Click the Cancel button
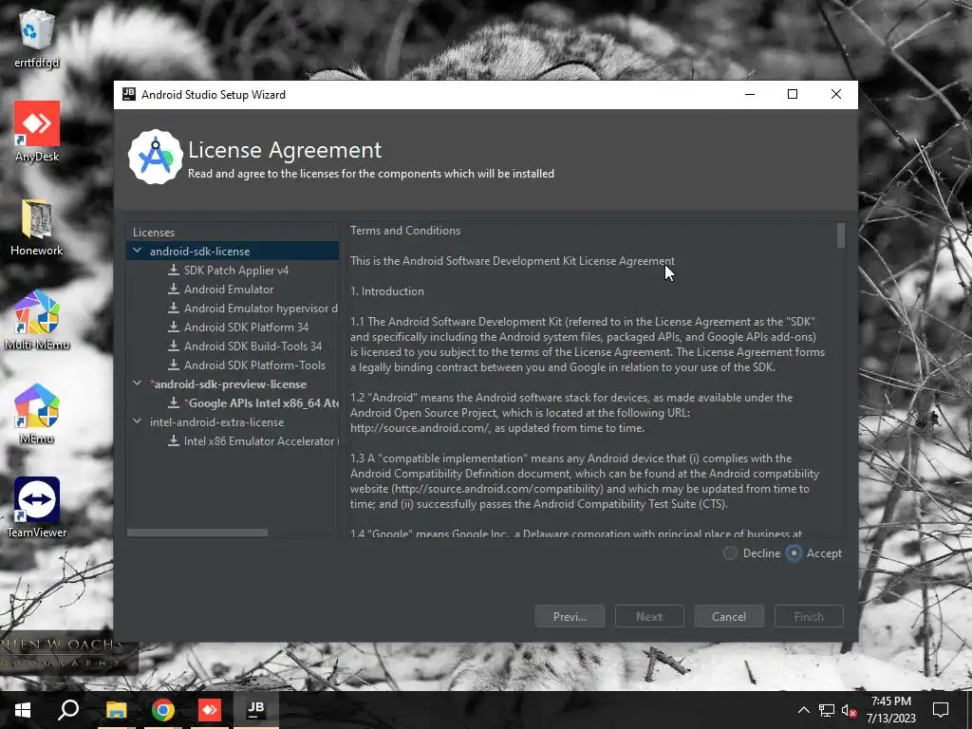Screen dimensions: 972x729 pyautogui.click(x=729, y=616)
